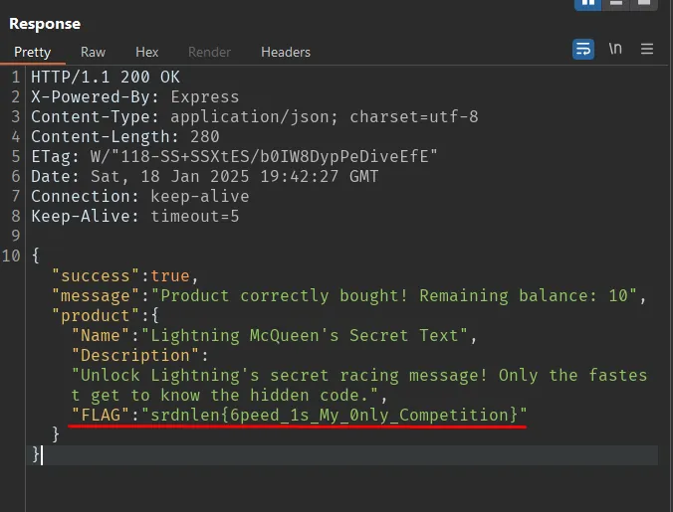Open the Render tab
Image resolution: width=673 pixels, height=512 pixels.
(x=209, y=53)
